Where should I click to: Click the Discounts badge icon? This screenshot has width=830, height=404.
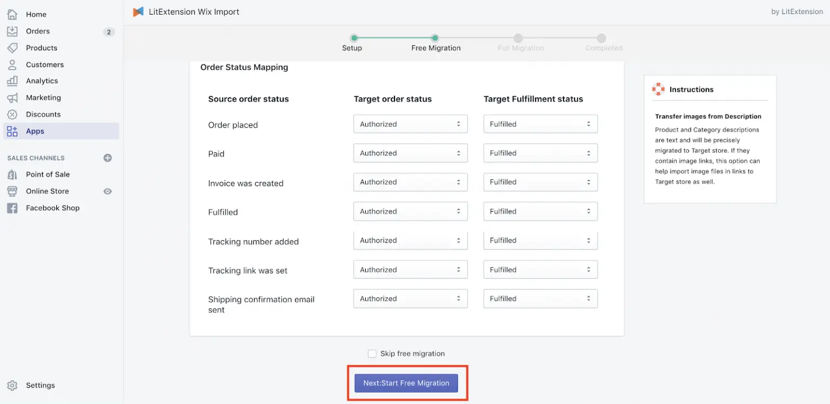12,115
